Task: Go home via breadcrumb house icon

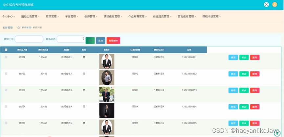Action: [18, 27]
